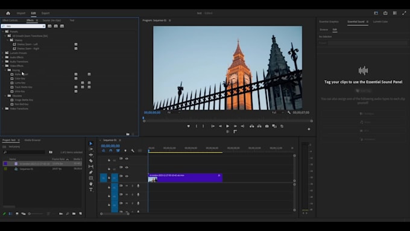
Task: Expand the Audio Effects folder
Action: pos(3,57)
